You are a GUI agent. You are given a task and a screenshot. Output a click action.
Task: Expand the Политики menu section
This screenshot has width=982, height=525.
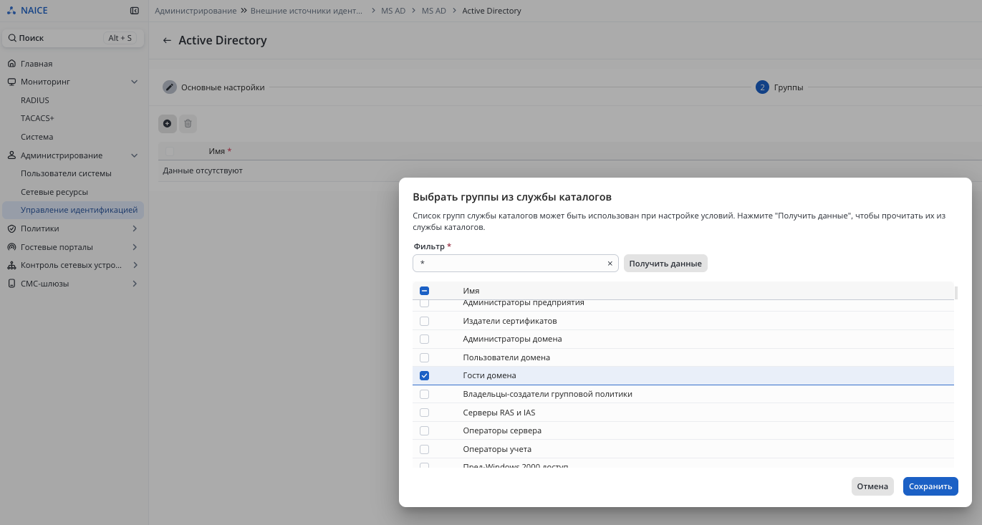coord(134,229)
